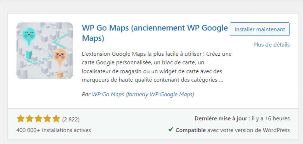Screen dimensions: 303x144
Task: Select the second rating star
Action: pos(29,119)
